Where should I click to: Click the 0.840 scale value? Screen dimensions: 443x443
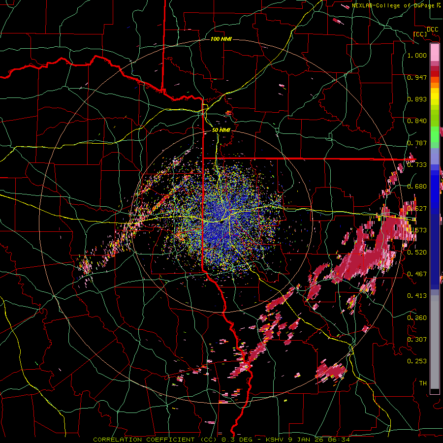(x=417, y=121)
